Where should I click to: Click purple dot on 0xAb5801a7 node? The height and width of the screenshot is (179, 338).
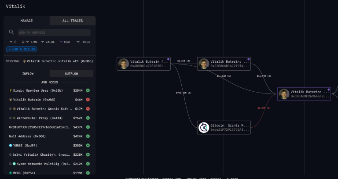(168, 59)
